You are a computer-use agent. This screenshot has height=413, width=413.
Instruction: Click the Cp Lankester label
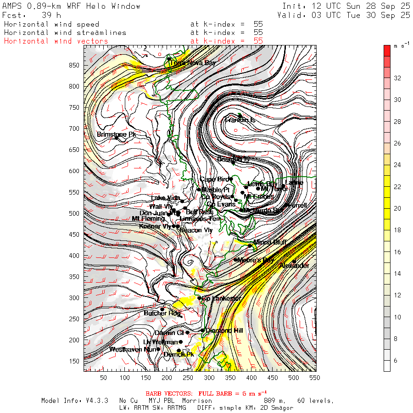(x=221, y=298)
